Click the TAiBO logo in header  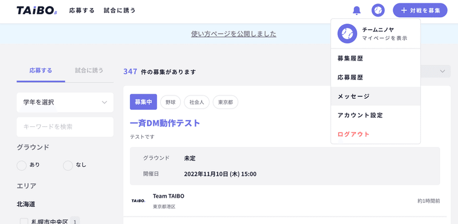click(37, 10)
